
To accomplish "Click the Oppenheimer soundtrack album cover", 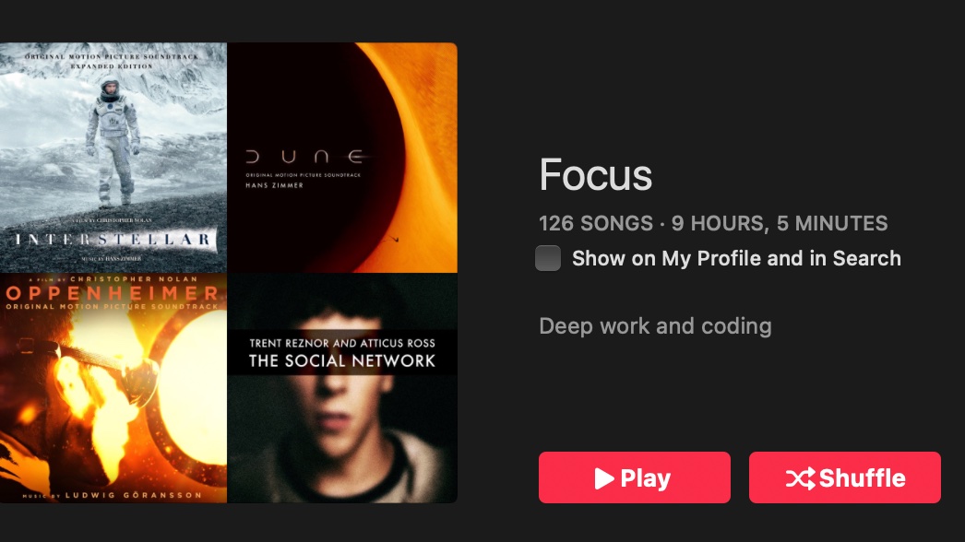I will tap(113, 387).
